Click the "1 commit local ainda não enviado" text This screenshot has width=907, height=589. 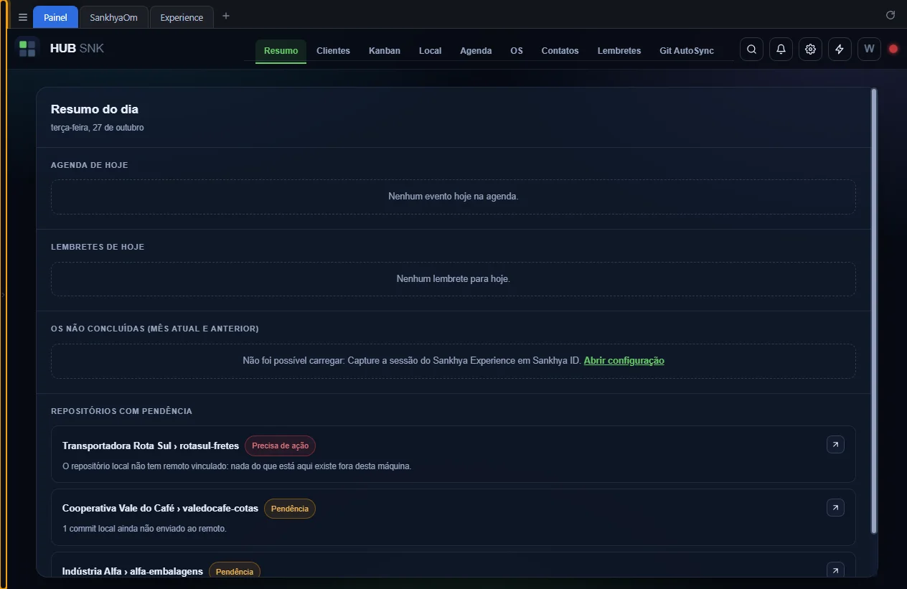point(144,529)
